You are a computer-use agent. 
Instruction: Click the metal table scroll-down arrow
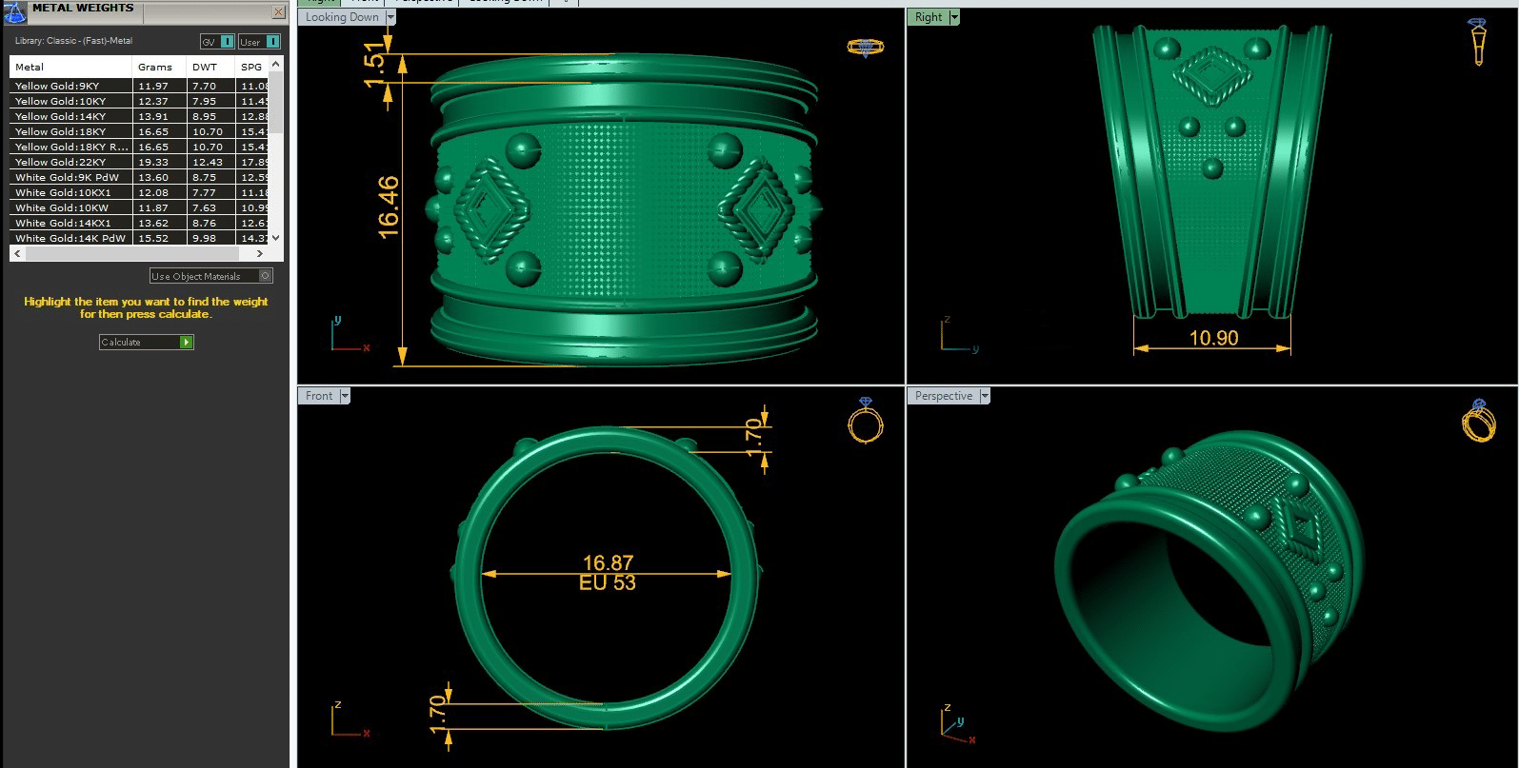pyautogui.click(x=276, y=238)
